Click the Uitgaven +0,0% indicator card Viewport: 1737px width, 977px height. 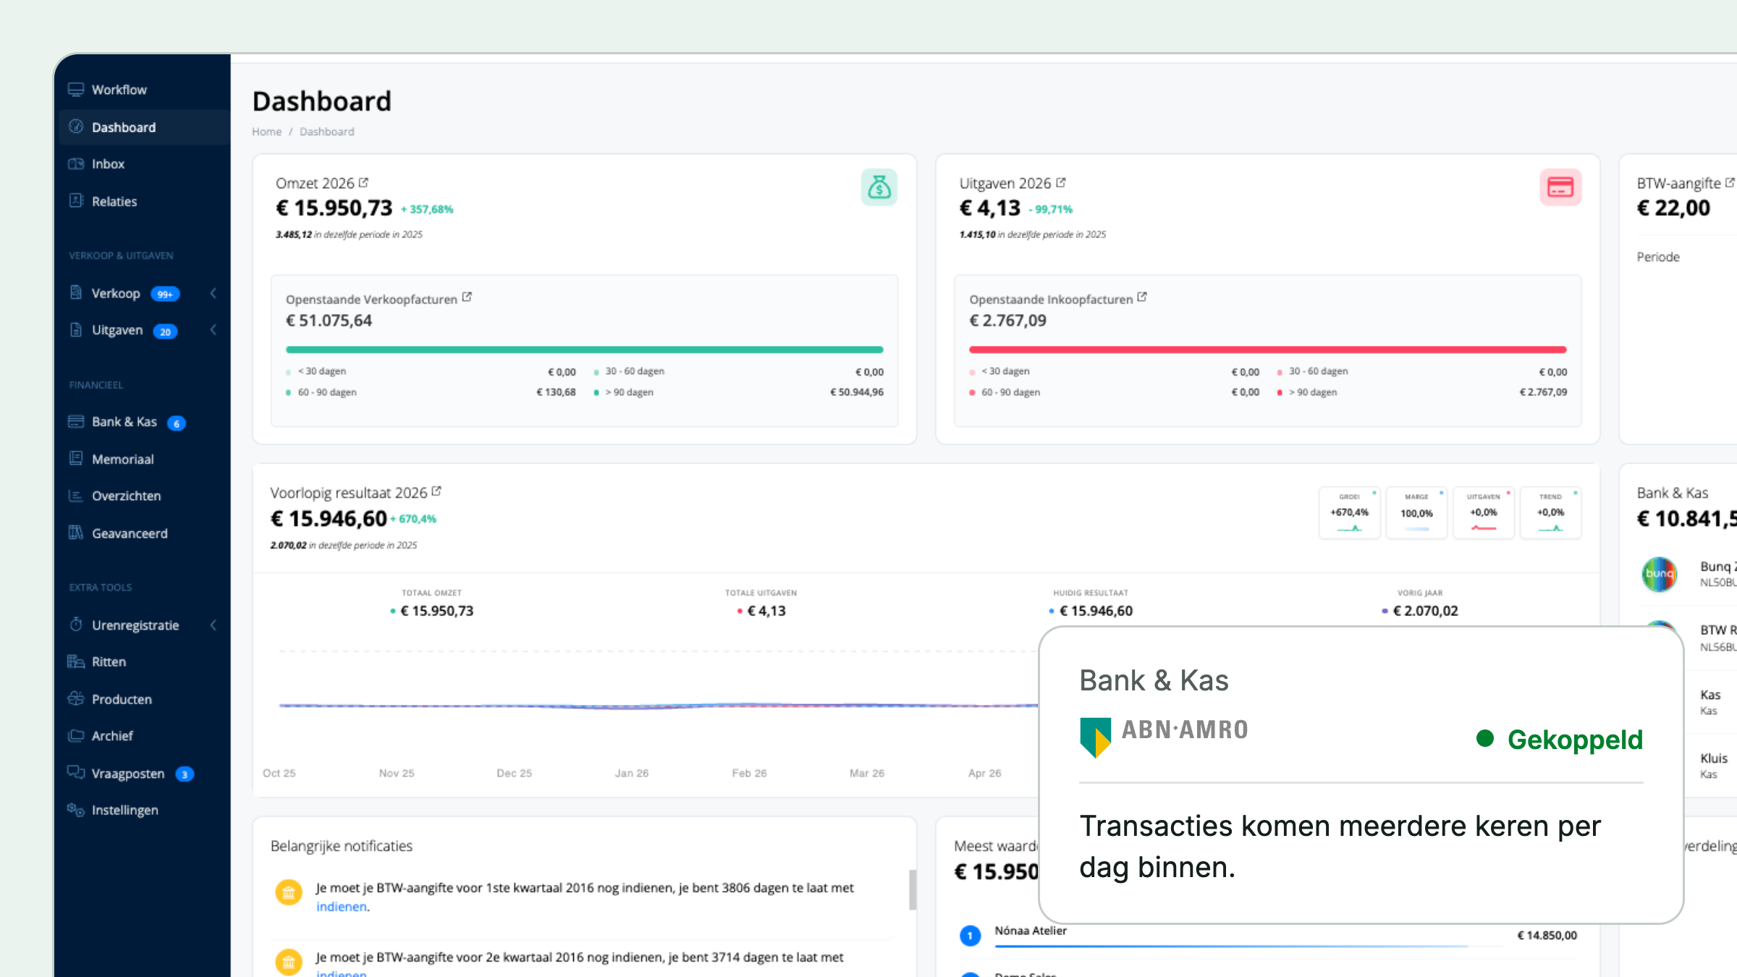coord(1483,513)
